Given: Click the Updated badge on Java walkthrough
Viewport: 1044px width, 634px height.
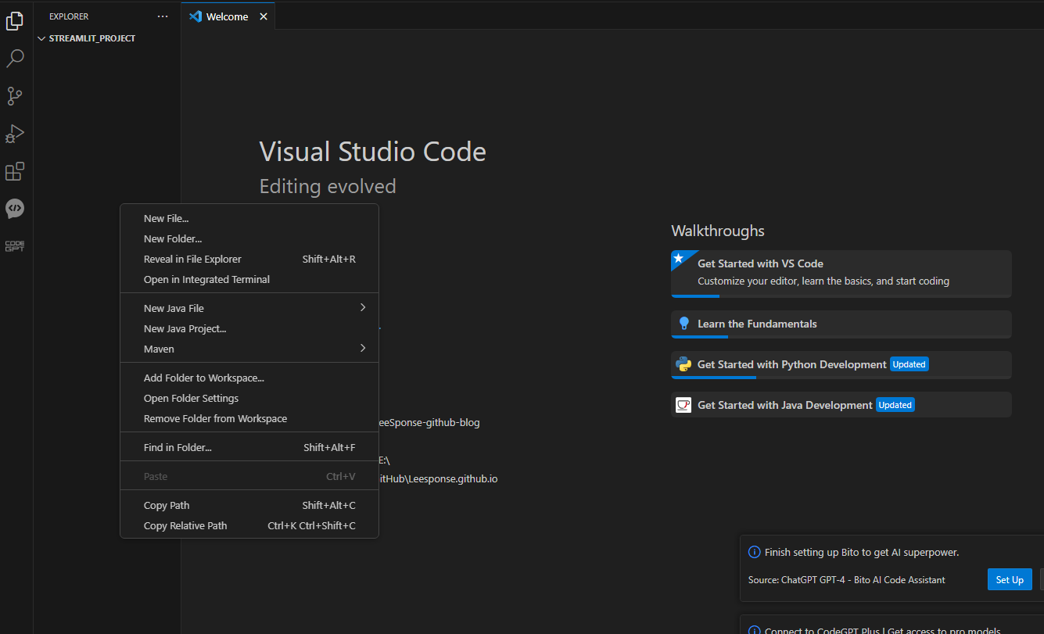Looking at the screenshot, I should (895, 405).
